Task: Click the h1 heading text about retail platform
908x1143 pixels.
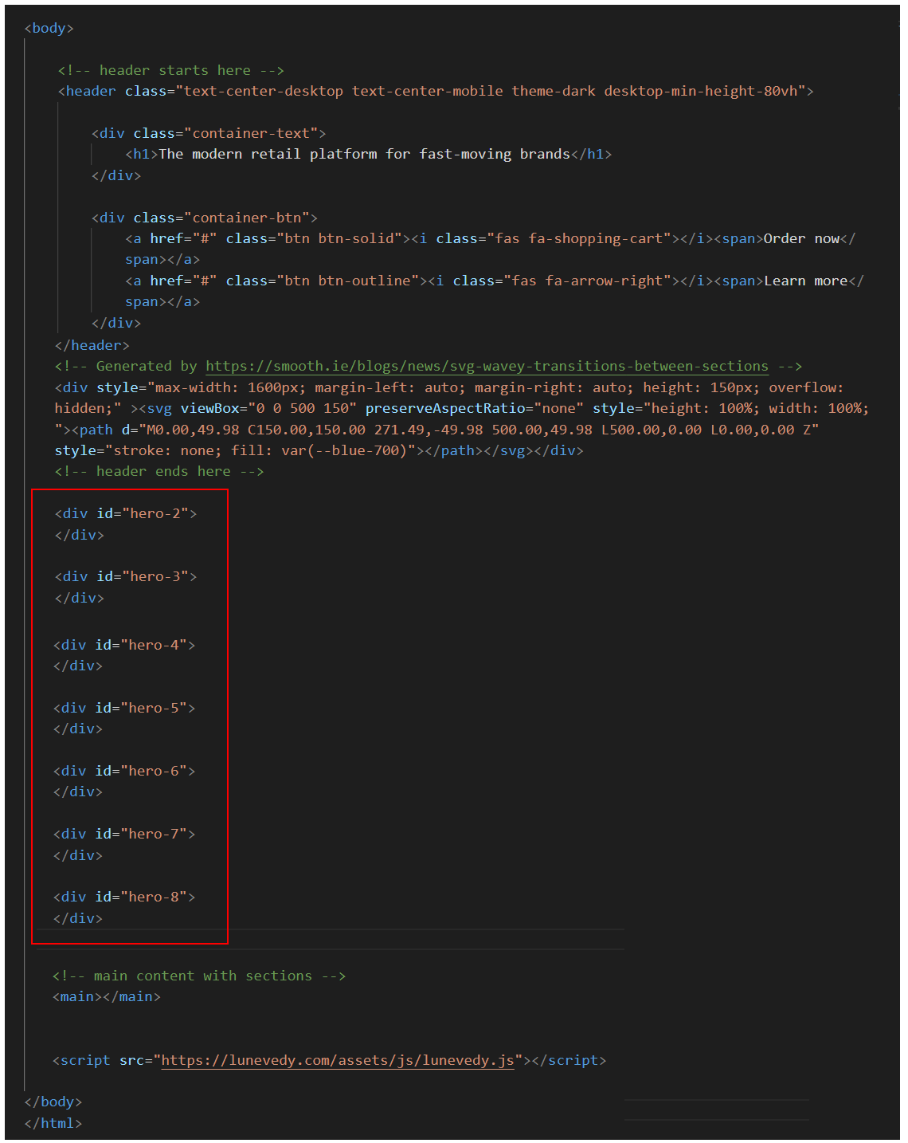Action: click(364, 154)
